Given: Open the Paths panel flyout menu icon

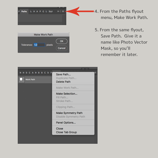Looking at the screenshot, I should pos(63,11).
